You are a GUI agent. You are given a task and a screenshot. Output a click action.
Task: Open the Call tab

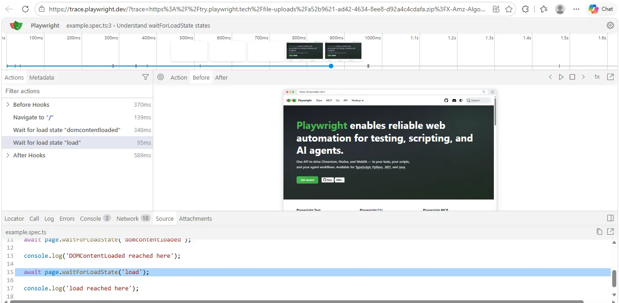34,218
